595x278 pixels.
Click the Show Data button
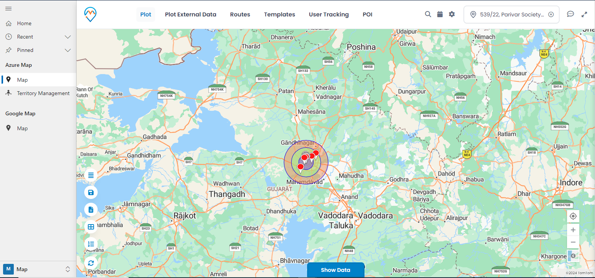(336, 270)
